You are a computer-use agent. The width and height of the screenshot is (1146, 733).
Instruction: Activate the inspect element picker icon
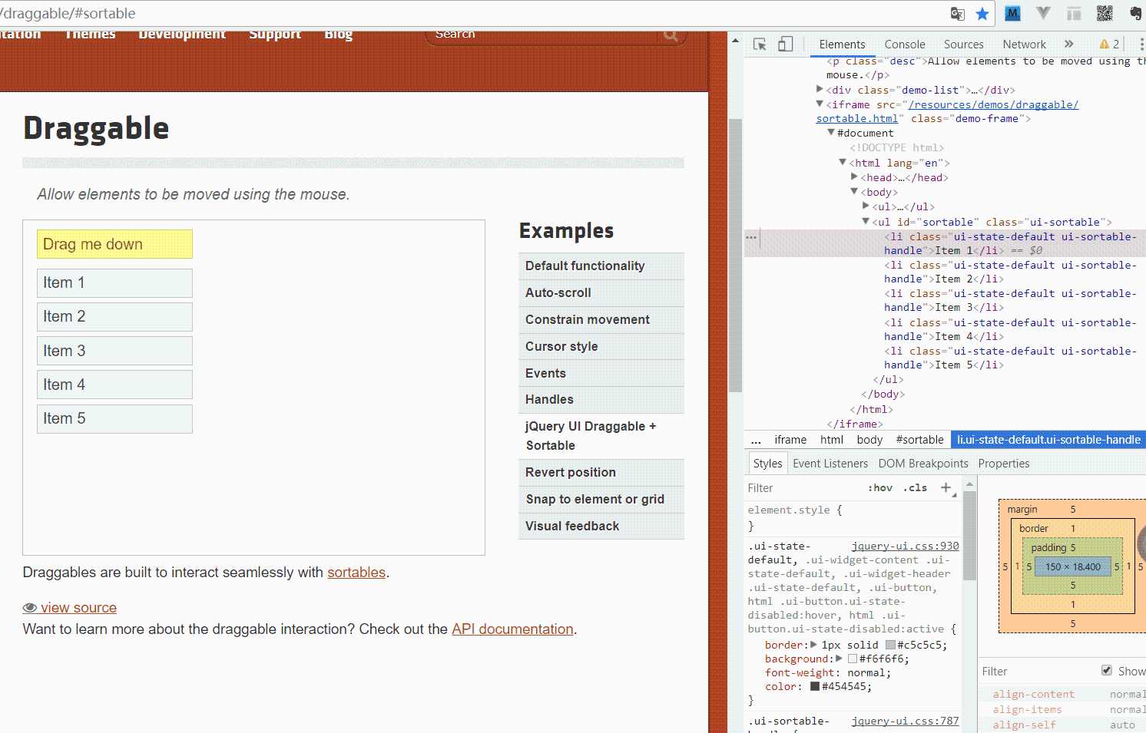coord(760,45)
